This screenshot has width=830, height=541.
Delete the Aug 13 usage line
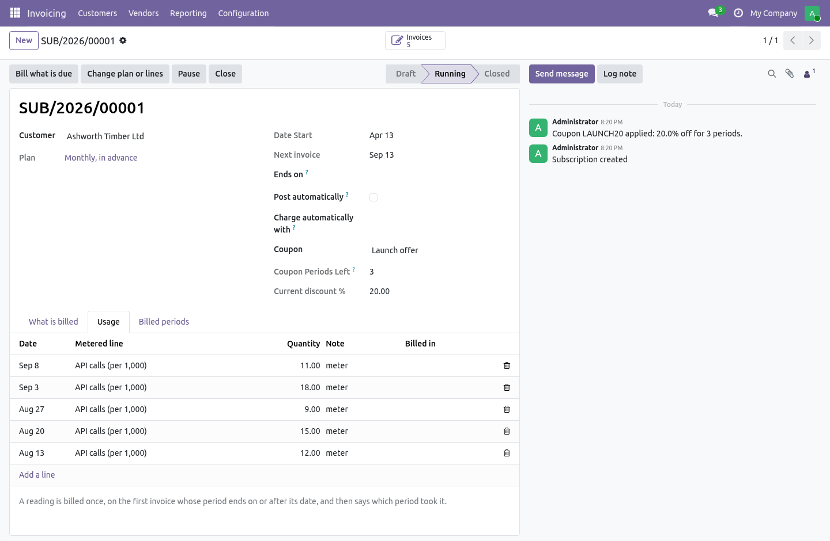507,453
